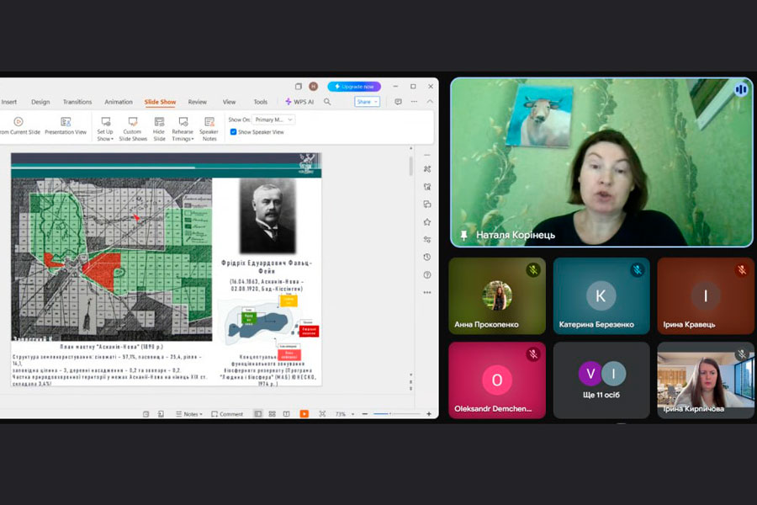This screenshot has height=505, width=757.
Task: Open the Design ribbon tab
Action: pyautogui.click(x=40, y=102)
